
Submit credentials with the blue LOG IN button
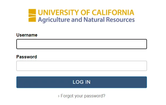[82, 82]
